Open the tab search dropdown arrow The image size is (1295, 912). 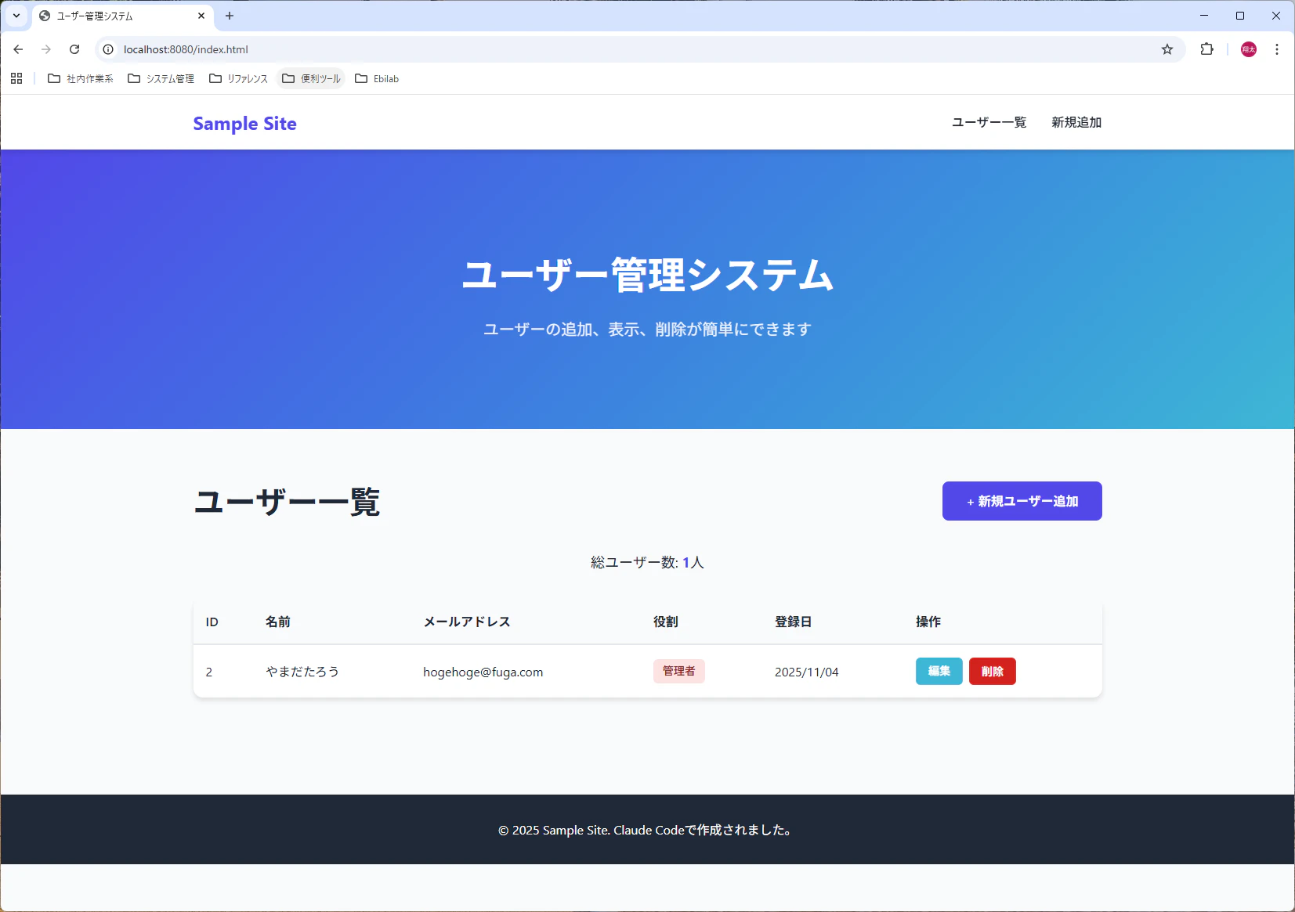16,16
